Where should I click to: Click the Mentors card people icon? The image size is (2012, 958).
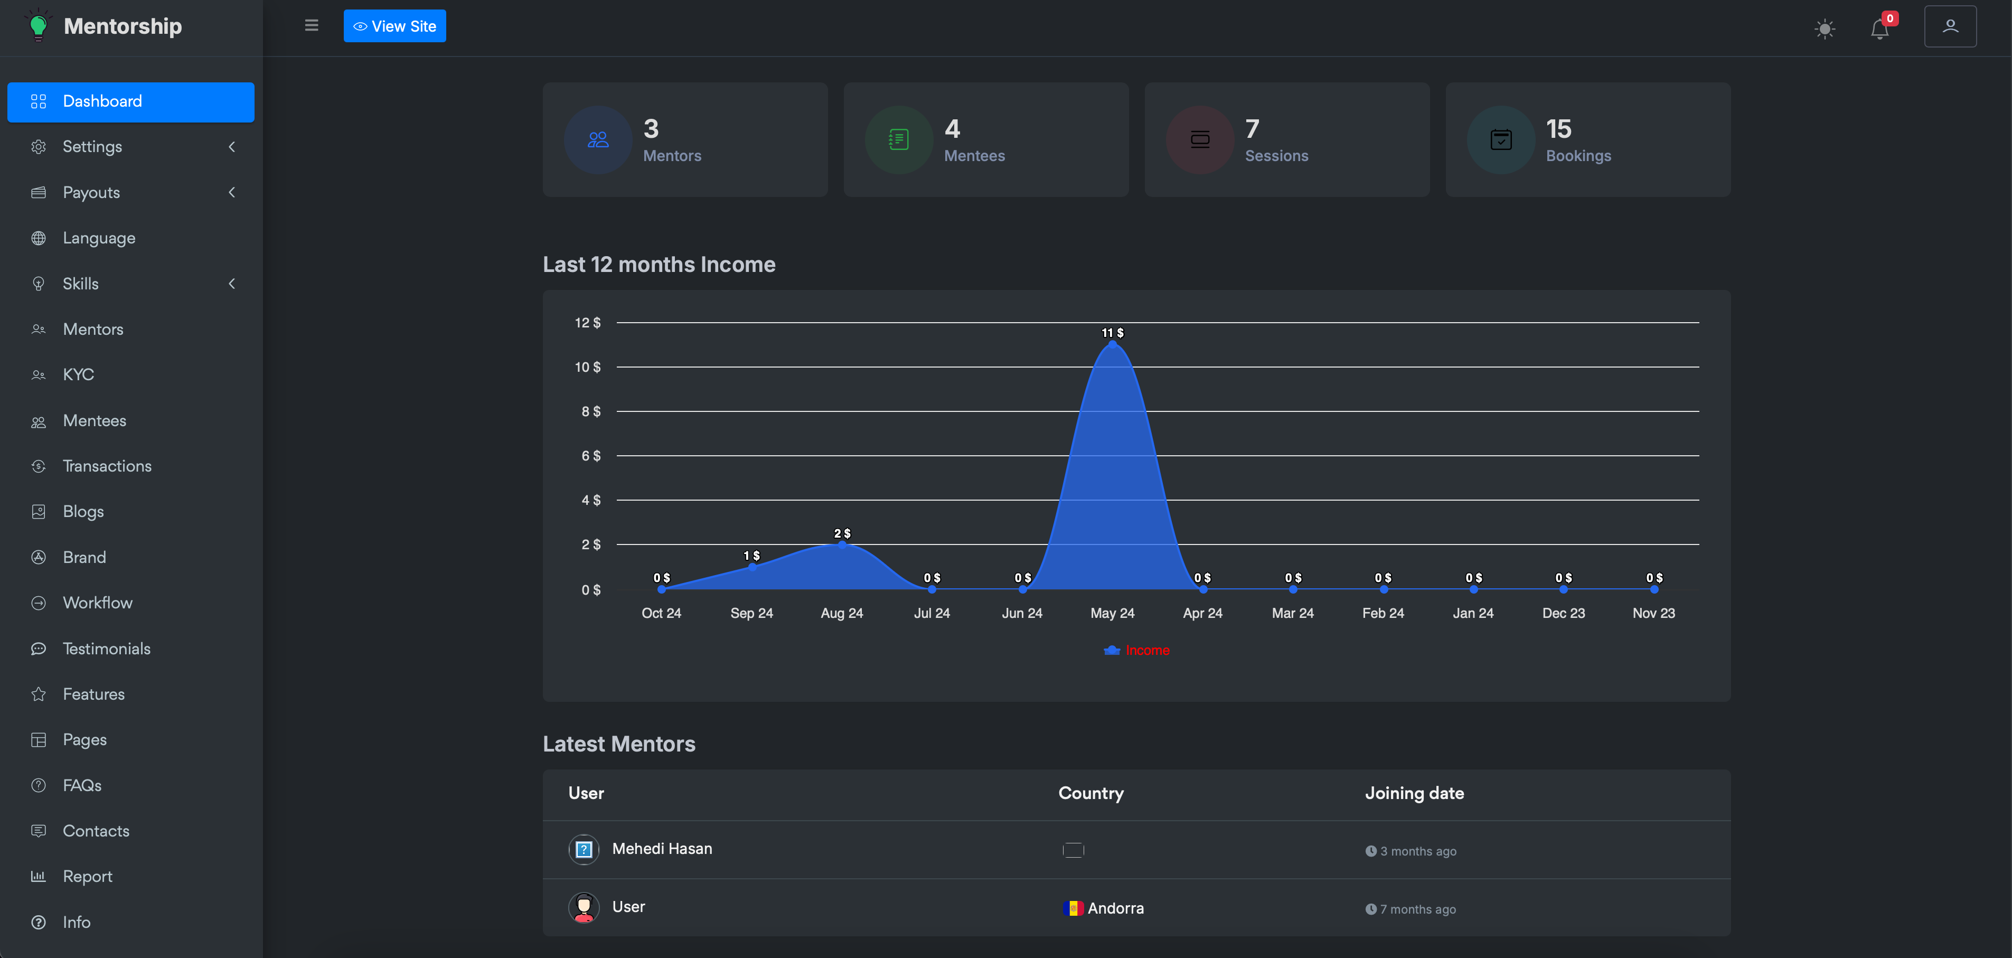click(x=597, y=140)
